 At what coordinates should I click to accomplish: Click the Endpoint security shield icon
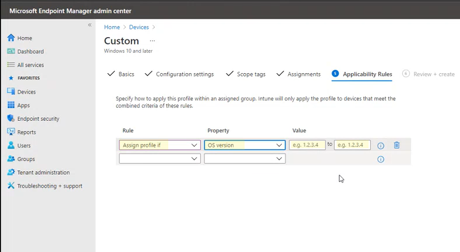(10, 118)
